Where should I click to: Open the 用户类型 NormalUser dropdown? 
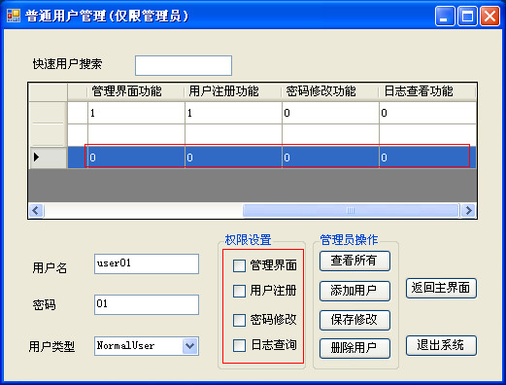coord(190,346)
